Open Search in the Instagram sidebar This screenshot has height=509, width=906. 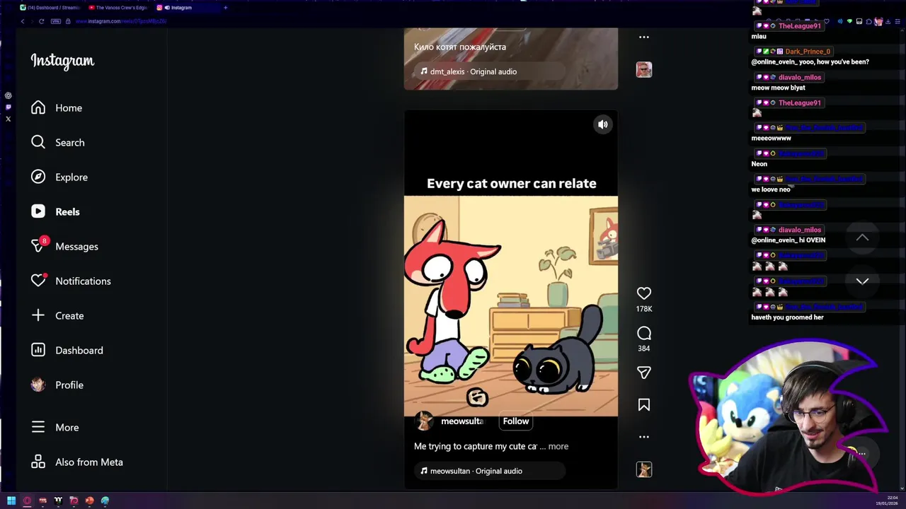click(57, 143)
